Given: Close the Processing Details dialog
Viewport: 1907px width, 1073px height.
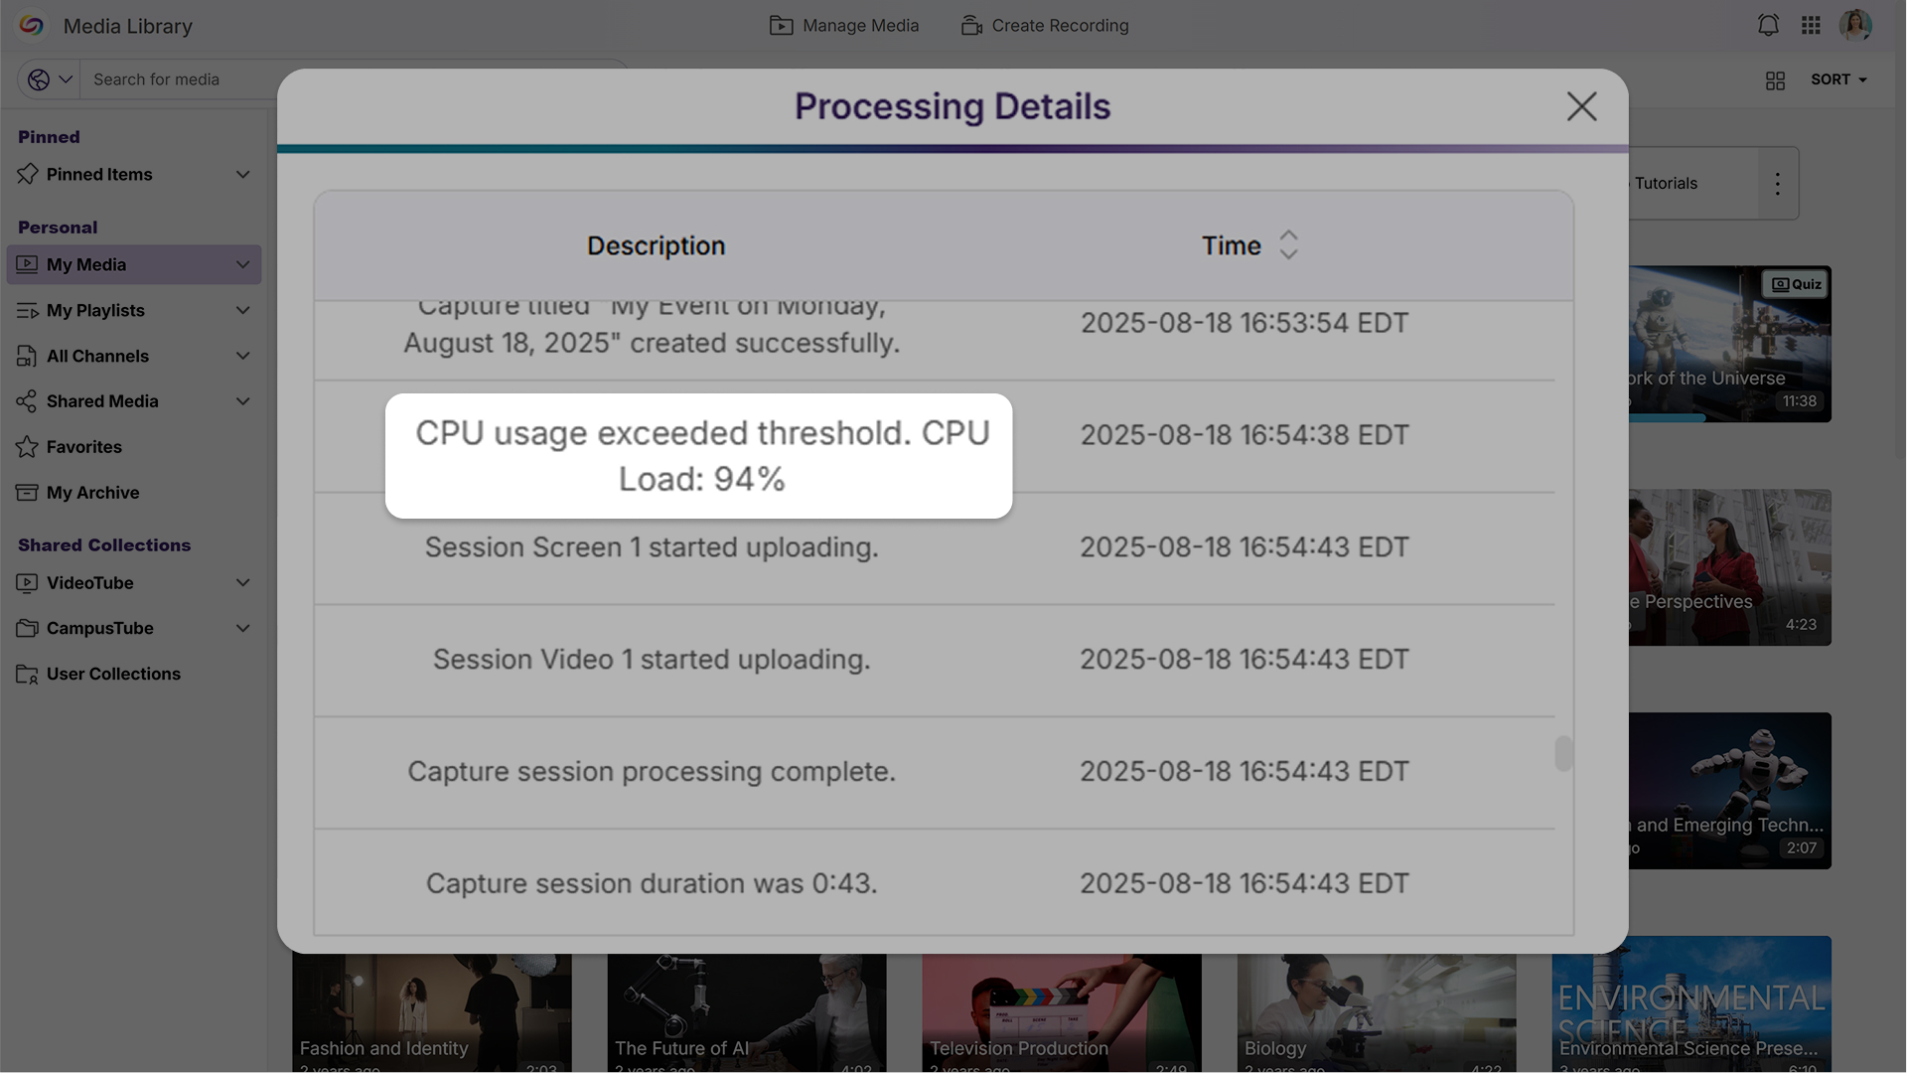Looking at the screenshot, I should (x=1581, y=106).
